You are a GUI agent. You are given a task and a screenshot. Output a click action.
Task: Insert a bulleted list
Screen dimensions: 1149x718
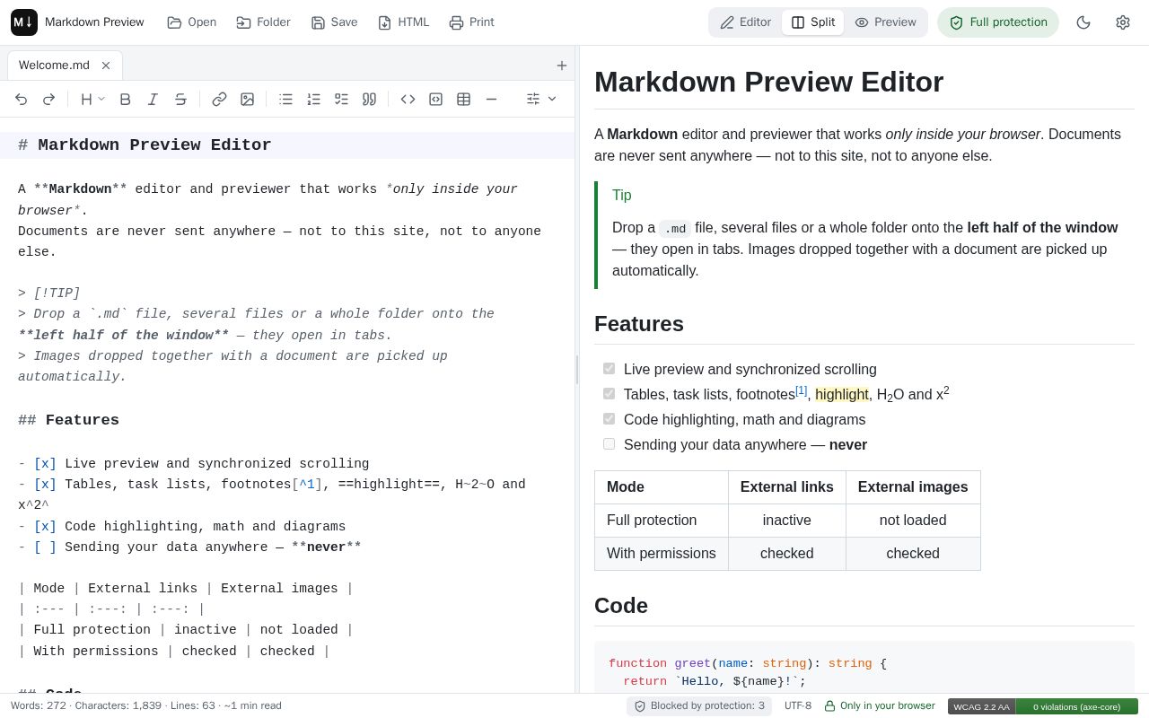pos(285,100)
